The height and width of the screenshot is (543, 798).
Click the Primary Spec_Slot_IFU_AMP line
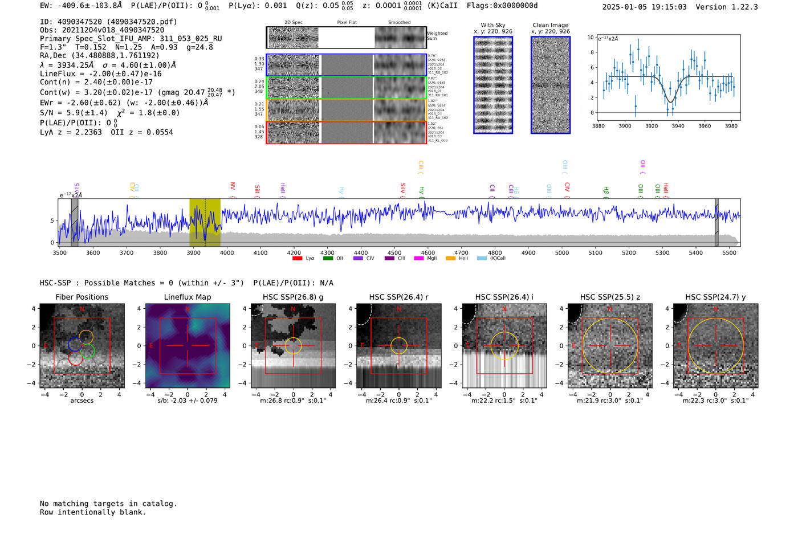click(131, 39)
